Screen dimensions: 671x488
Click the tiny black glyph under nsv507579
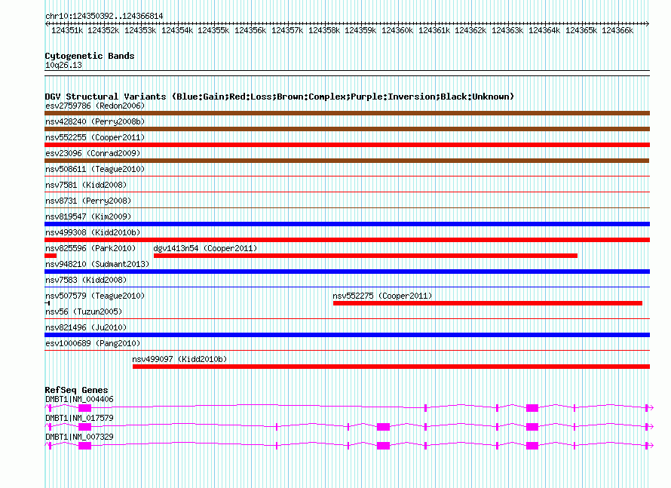point(47,303)
